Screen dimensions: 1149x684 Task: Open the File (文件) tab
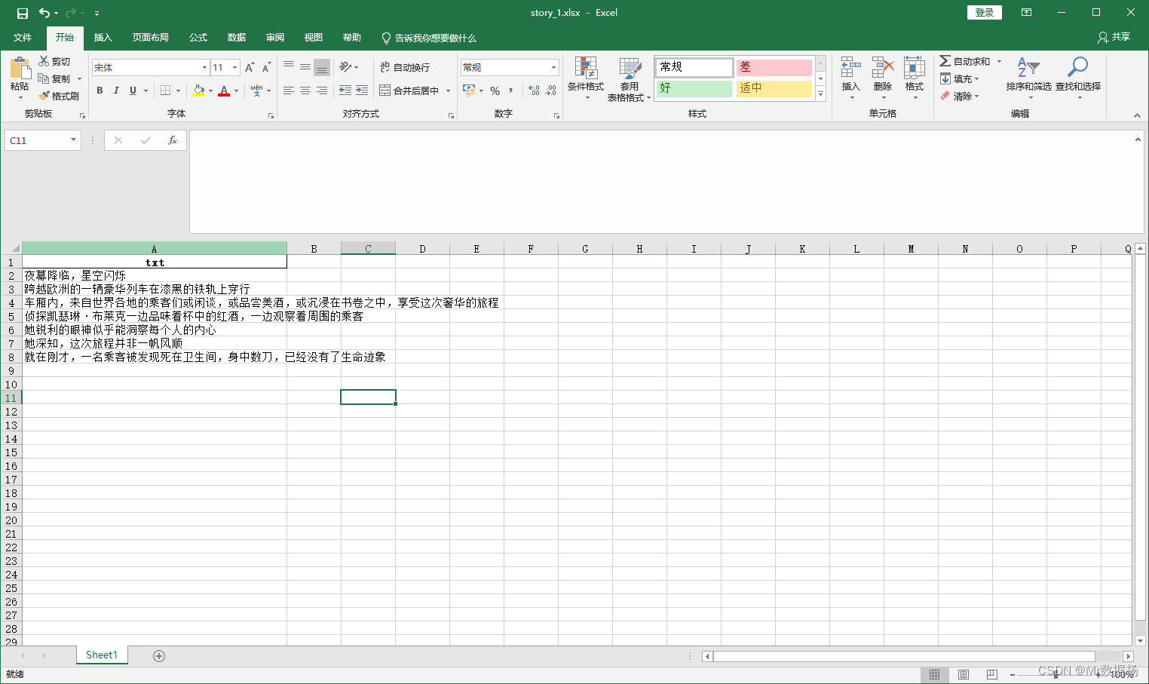click(x=23, y=37)
